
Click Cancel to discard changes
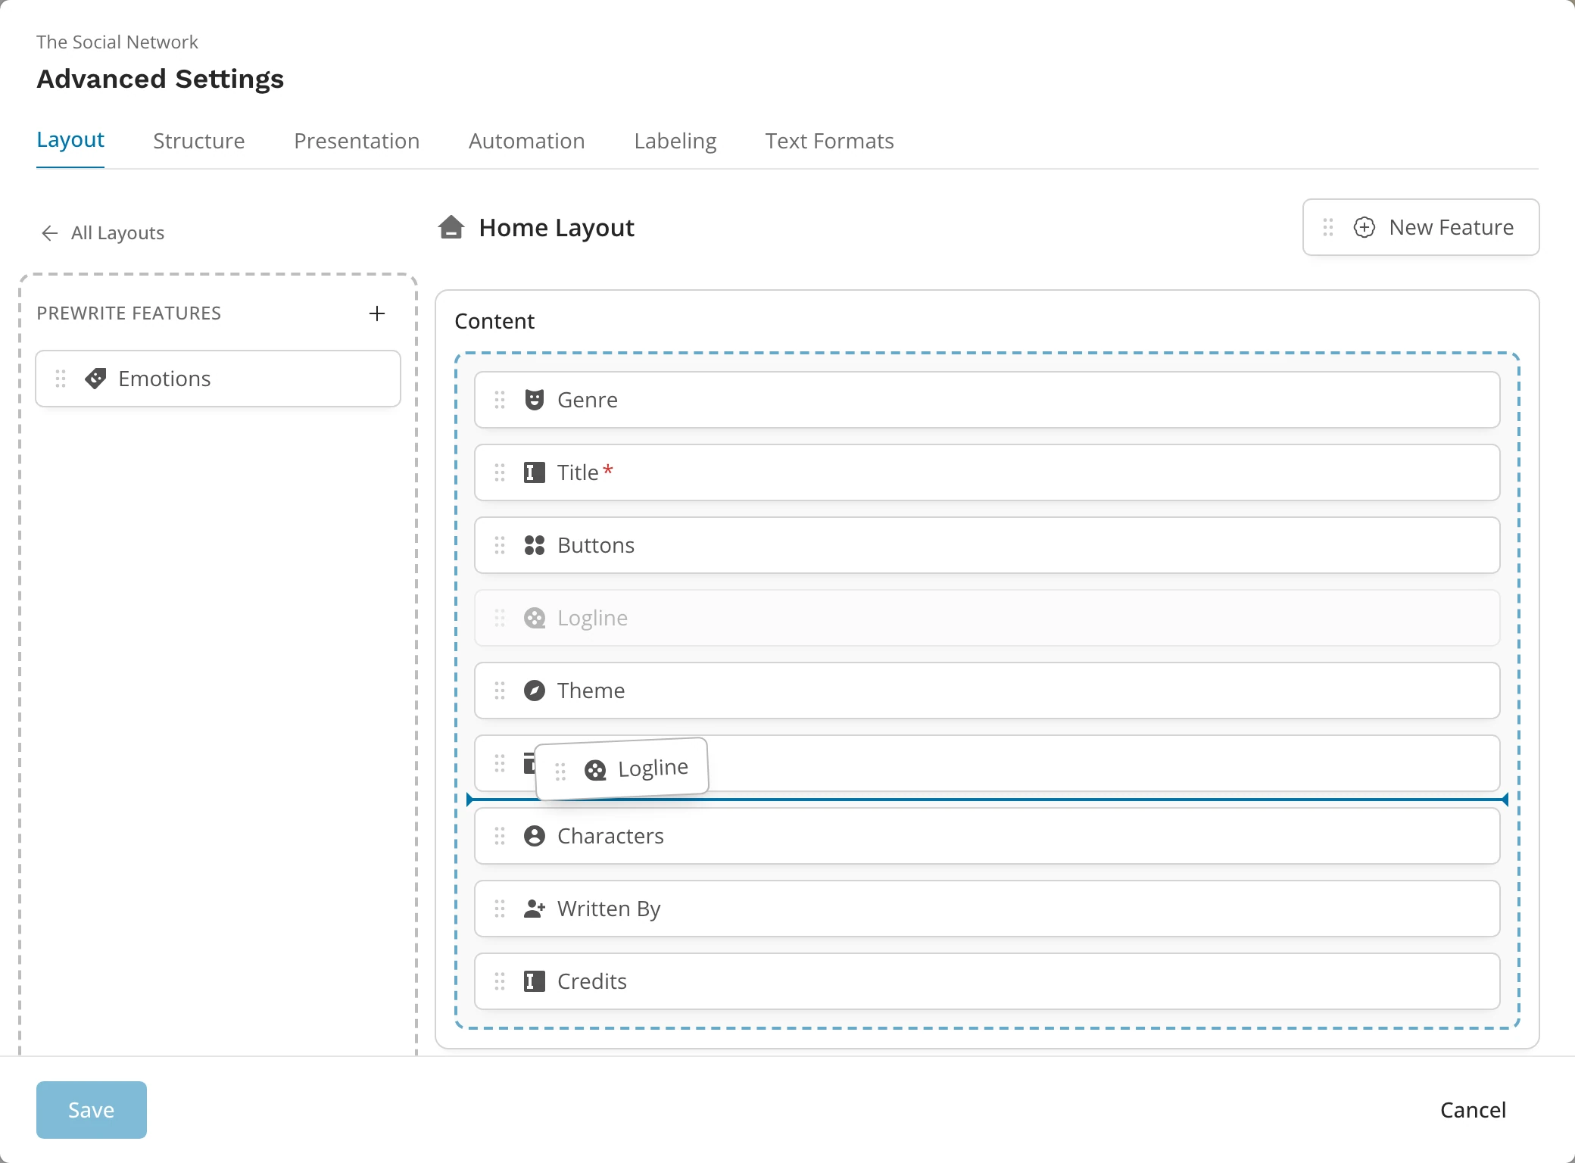coord(1474,1110)
